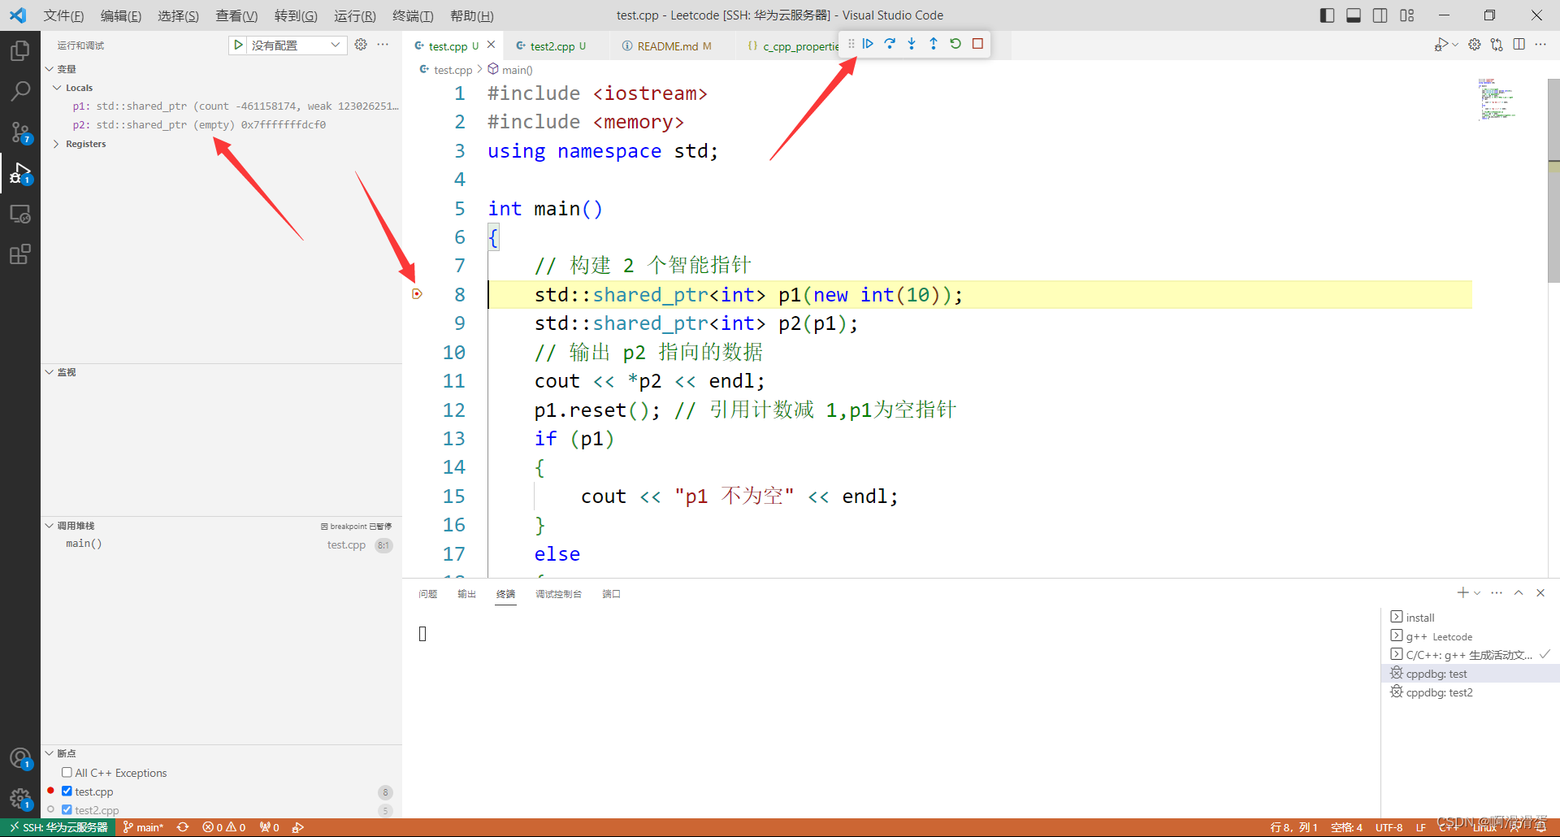This screenshot has height=837, width=1560.
Task: Toggle the test.cpp breakpoint checkbox
Action: (x=67, y=791)
